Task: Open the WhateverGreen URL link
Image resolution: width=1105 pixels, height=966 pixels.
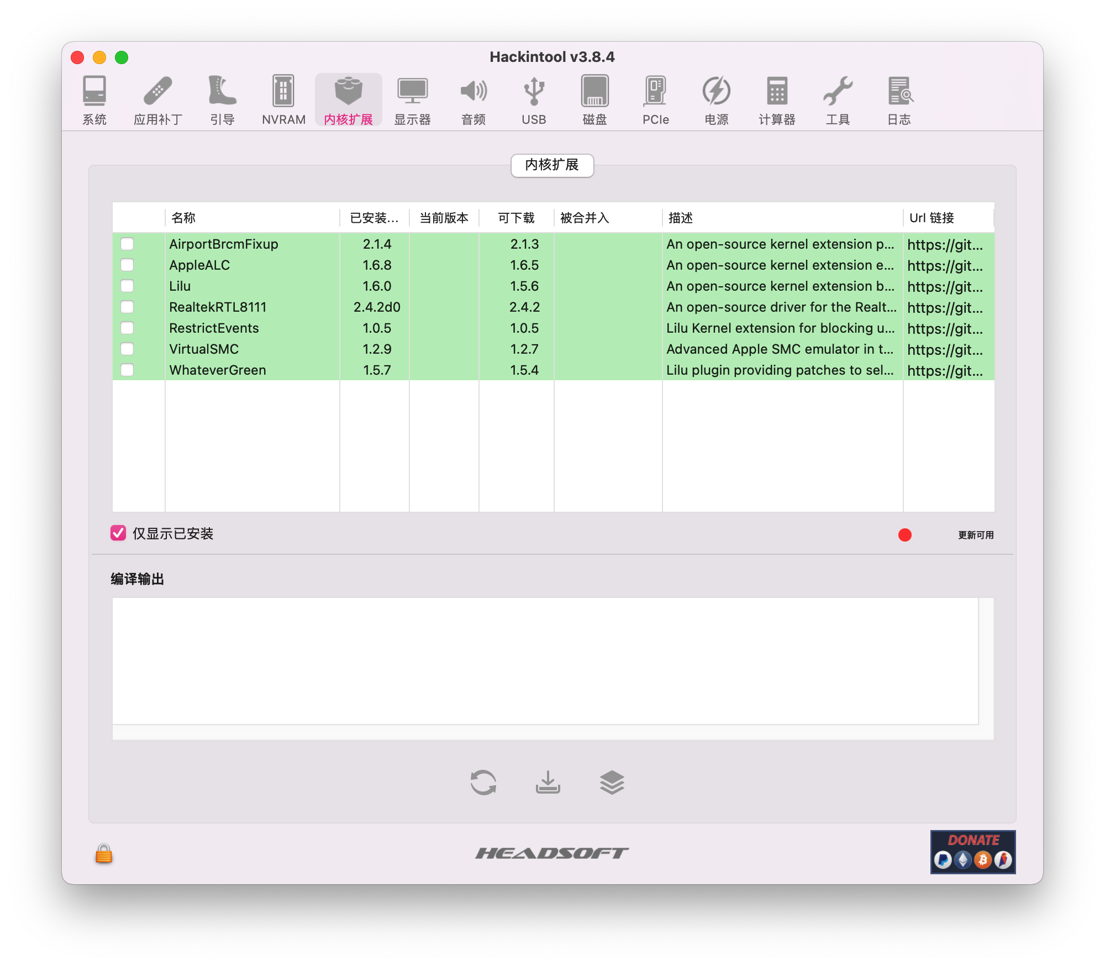Action: [945, 370]
